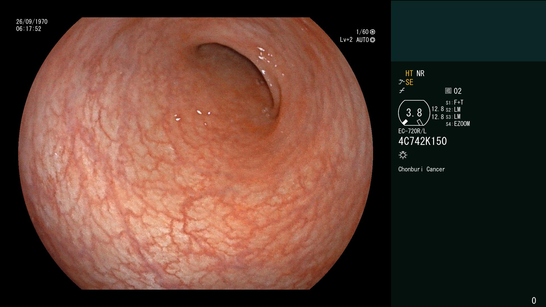The image size is (546, 307).
Task: Click the scope tip diagram showing 3.8
Action: pyautogui.click(x=414, y=113)
